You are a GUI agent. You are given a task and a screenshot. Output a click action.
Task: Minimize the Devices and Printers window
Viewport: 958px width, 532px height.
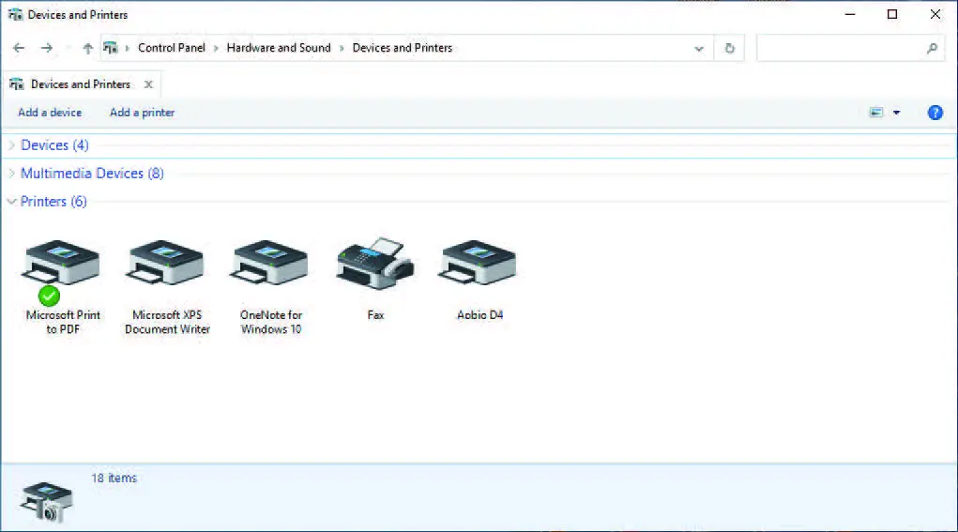850,14
